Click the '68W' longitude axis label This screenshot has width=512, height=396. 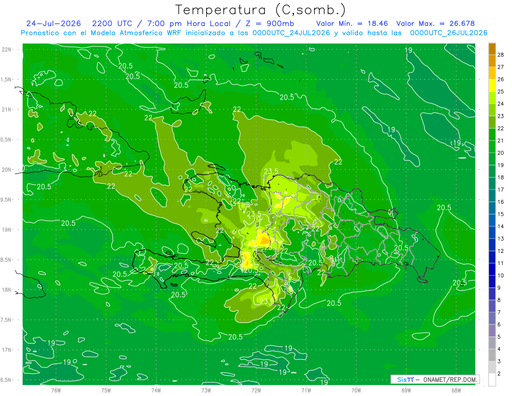(x=456, y=390)
